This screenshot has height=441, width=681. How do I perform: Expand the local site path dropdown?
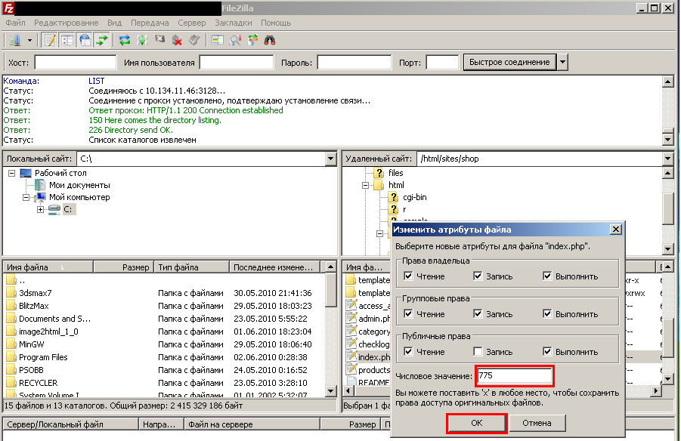pyautogui.click(x=330, y=159)
